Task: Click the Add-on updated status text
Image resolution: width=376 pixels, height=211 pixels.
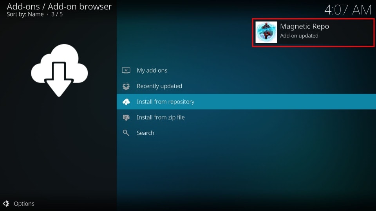Action: (x=299, y=36)
